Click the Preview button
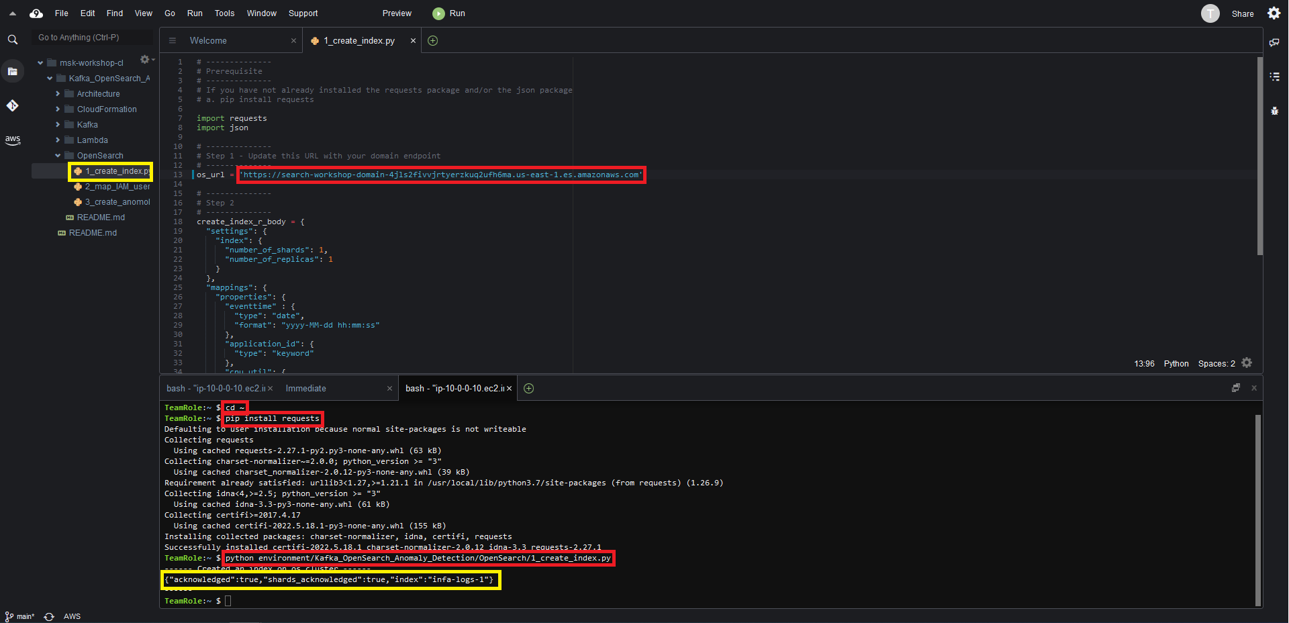The height and width of the screenshot is (623, 1289). [x=397, y=13]
